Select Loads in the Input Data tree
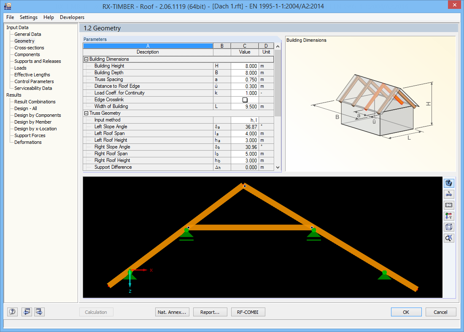This screenshot has width=464, height=332. click(x=20, y=68)
